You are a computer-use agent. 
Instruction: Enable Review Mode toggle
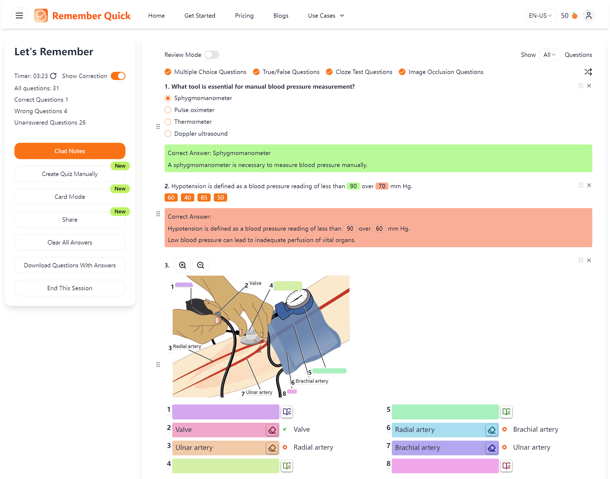[212, 55]
